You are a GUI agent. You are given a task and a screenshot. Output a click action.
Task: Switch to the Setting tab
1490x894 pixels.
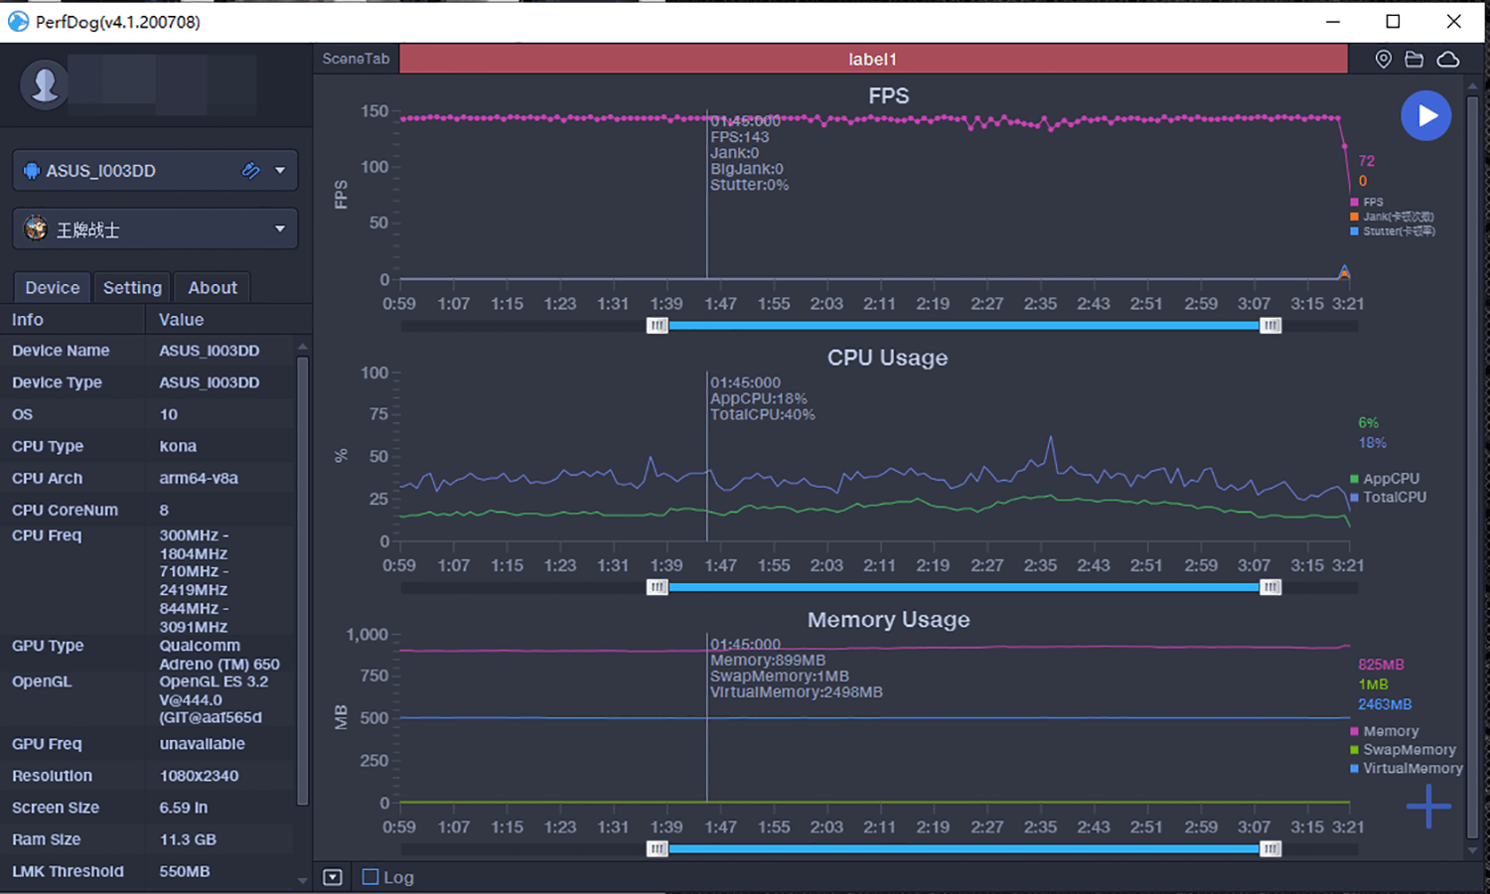click(x=132, y=287)
